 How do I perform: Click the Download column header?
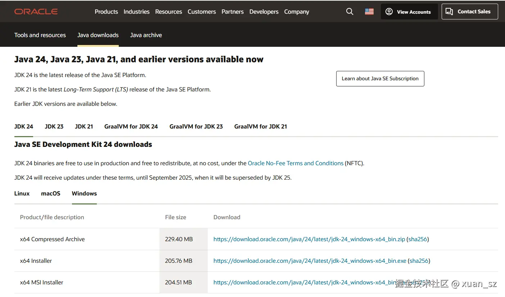(x=227, y=217)
